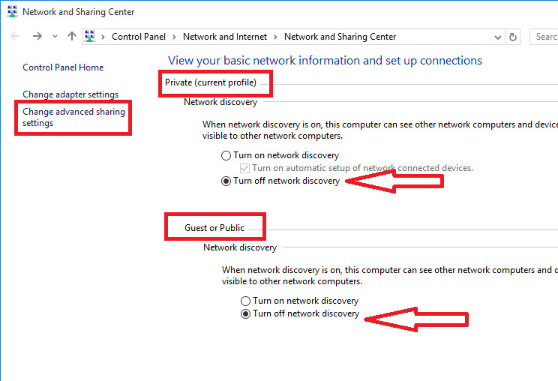The width and height of the screenshot is (558, 381).
Task: Expand chevron after Network and Internet breadcrumb
Action: pyautogui.click(x=275, y=37)
